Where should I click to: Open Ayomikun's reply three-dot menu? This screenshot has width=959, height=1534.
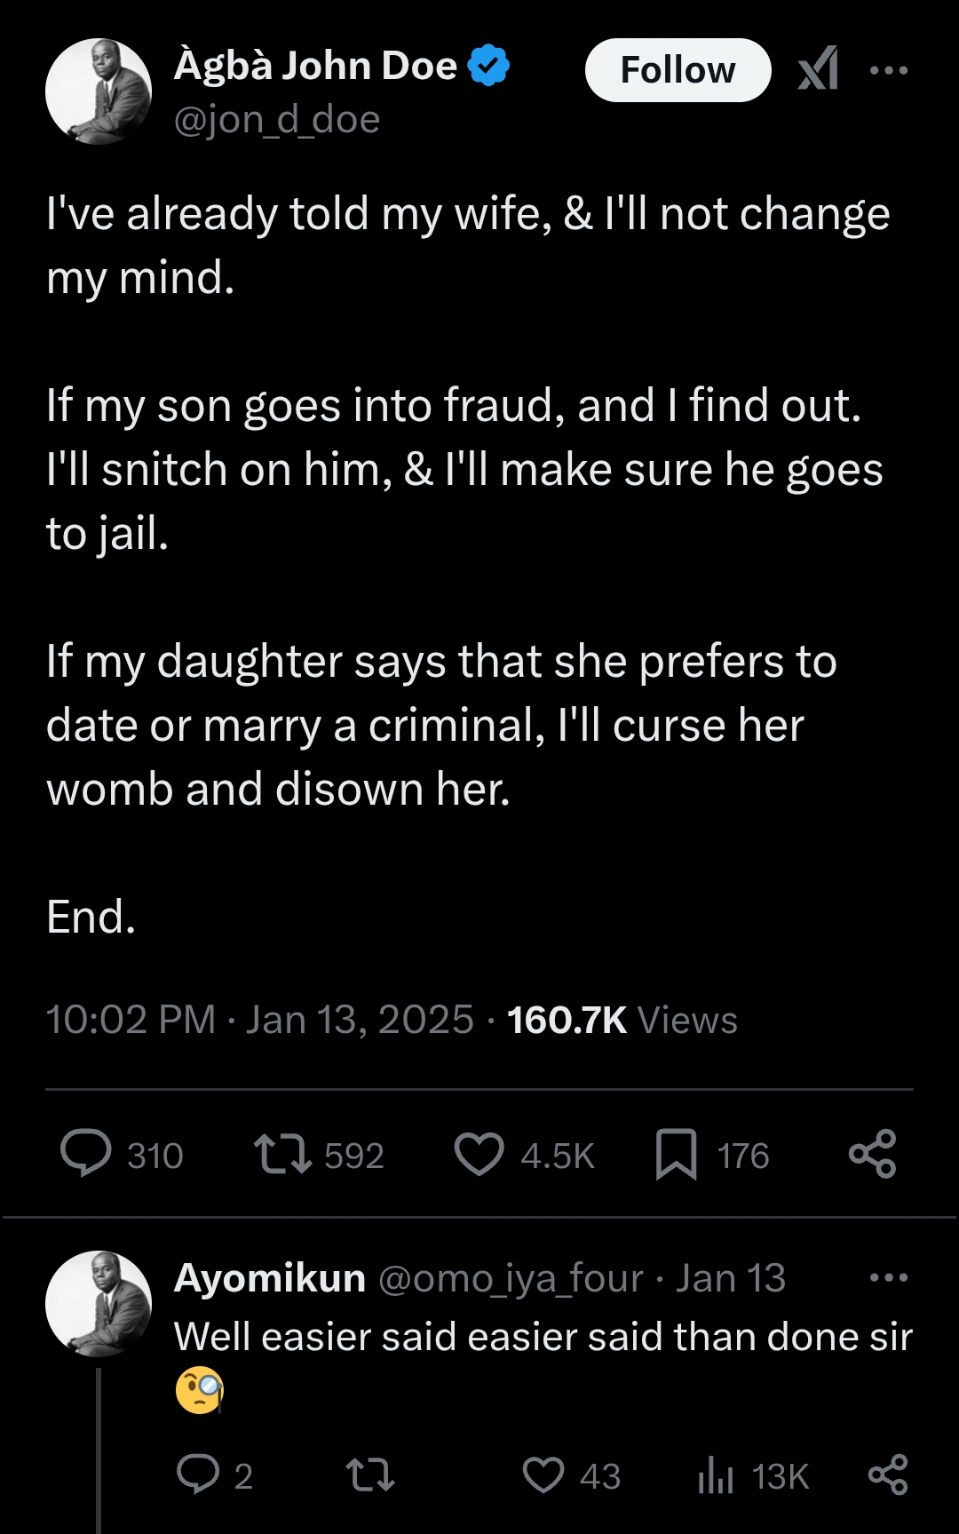coord(889,1278)
